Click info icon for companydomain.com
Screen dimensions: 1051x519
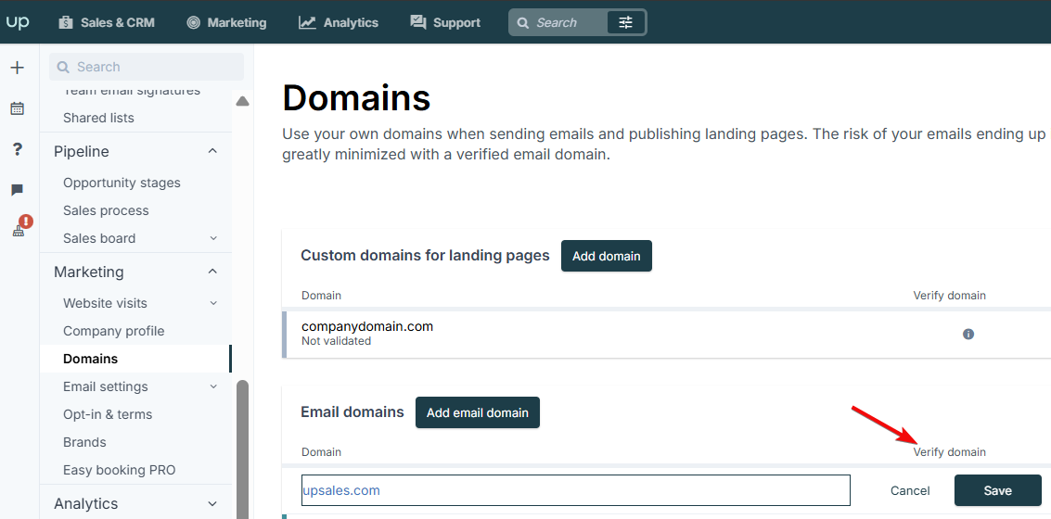point(968,334)
